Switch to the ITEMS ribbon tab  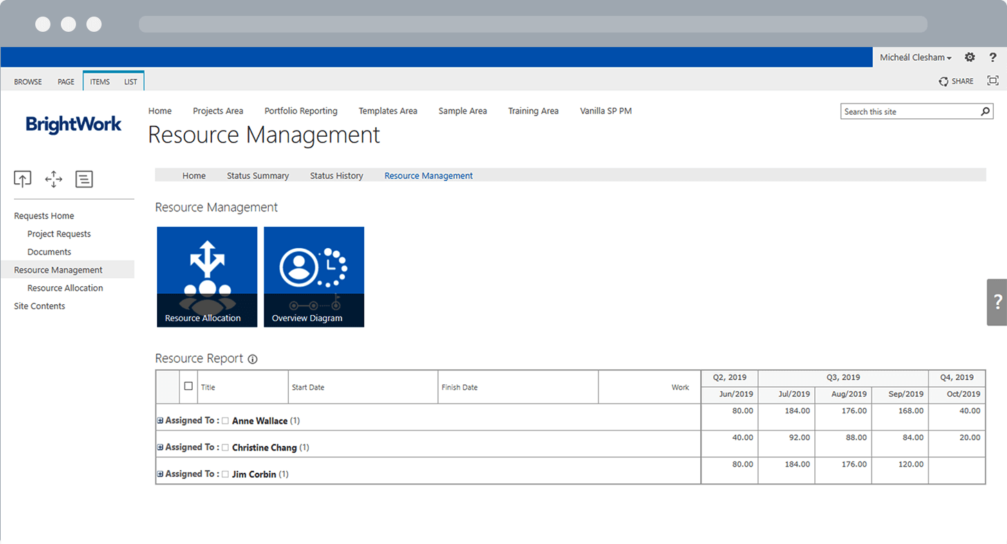tap(100, 82)
